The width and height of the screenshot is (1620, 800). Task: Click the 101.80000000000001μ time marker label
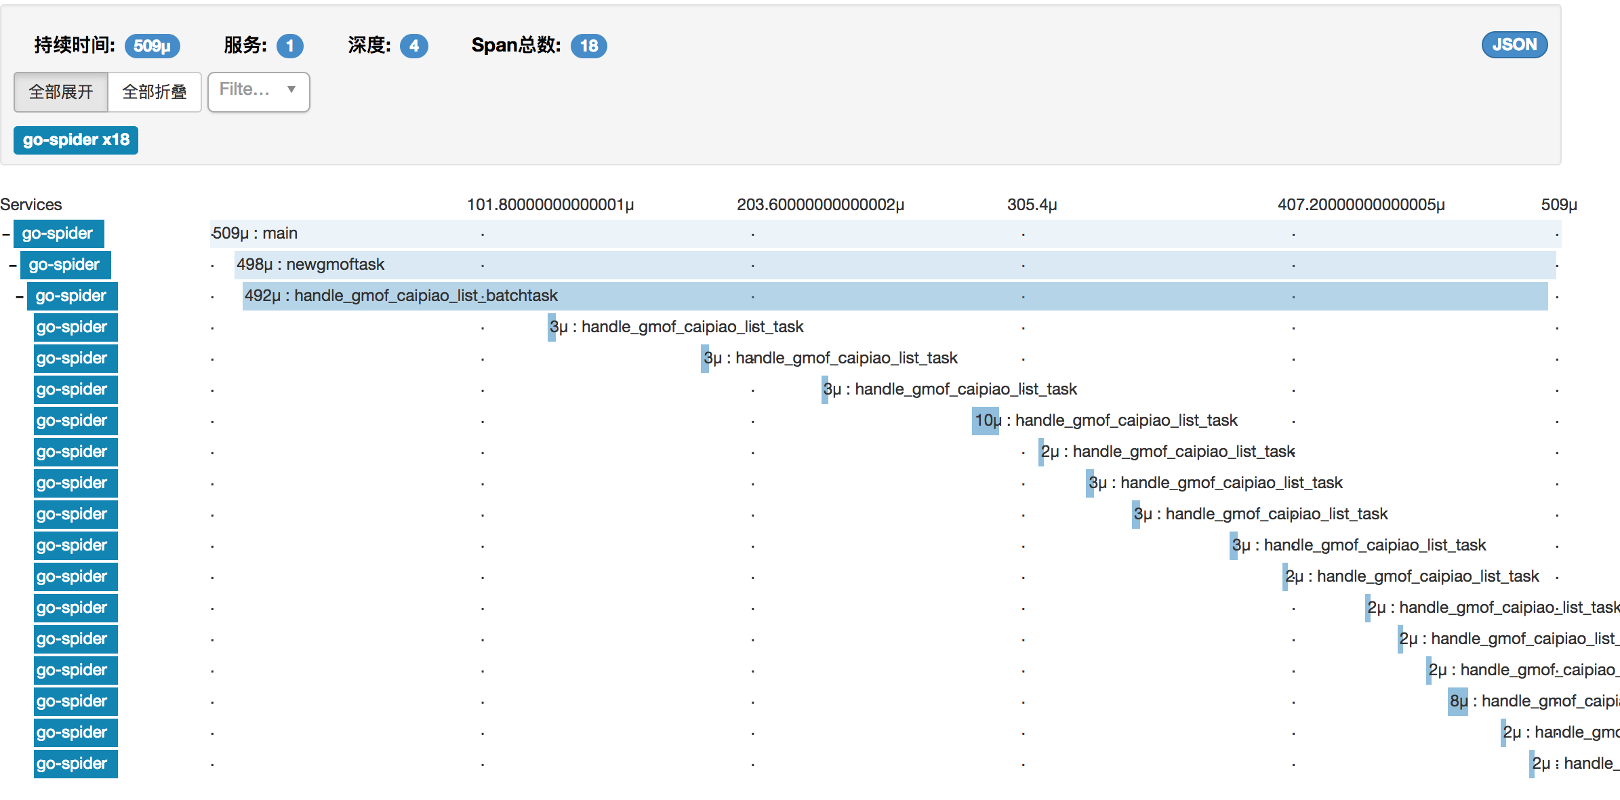[x=550, y=204]
